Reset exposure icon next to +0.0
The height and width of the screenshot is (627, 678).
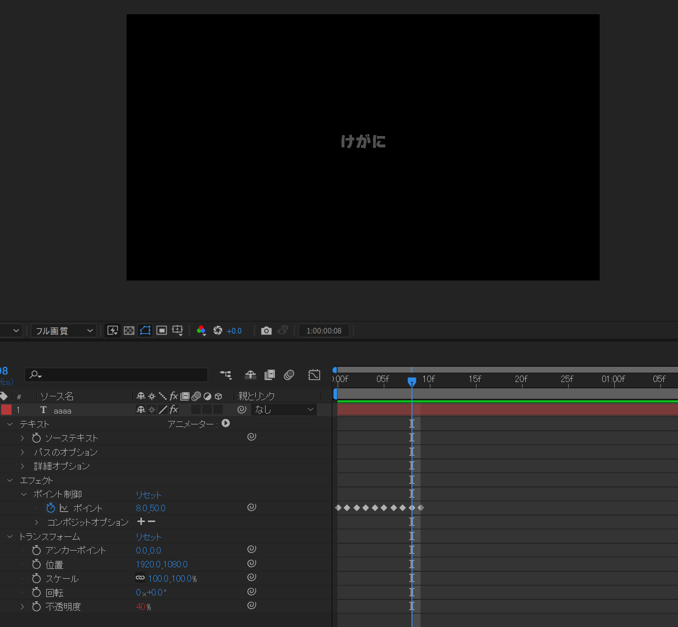218,331
